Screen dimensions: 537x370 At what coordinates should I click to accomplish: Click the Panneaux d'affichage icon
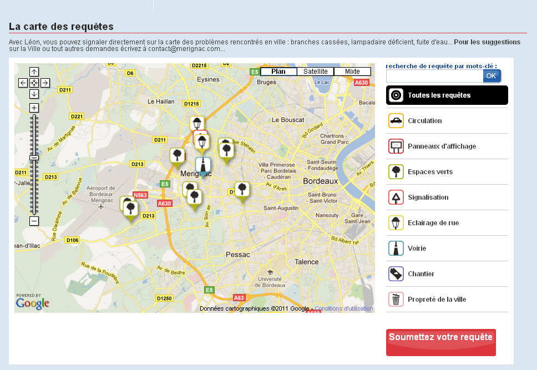[396, 146]
